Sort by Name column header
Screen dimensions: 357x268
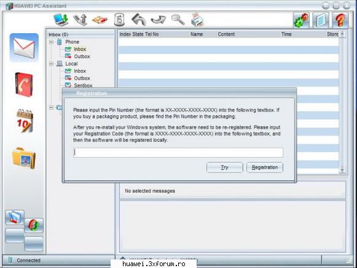click(197, 34)
